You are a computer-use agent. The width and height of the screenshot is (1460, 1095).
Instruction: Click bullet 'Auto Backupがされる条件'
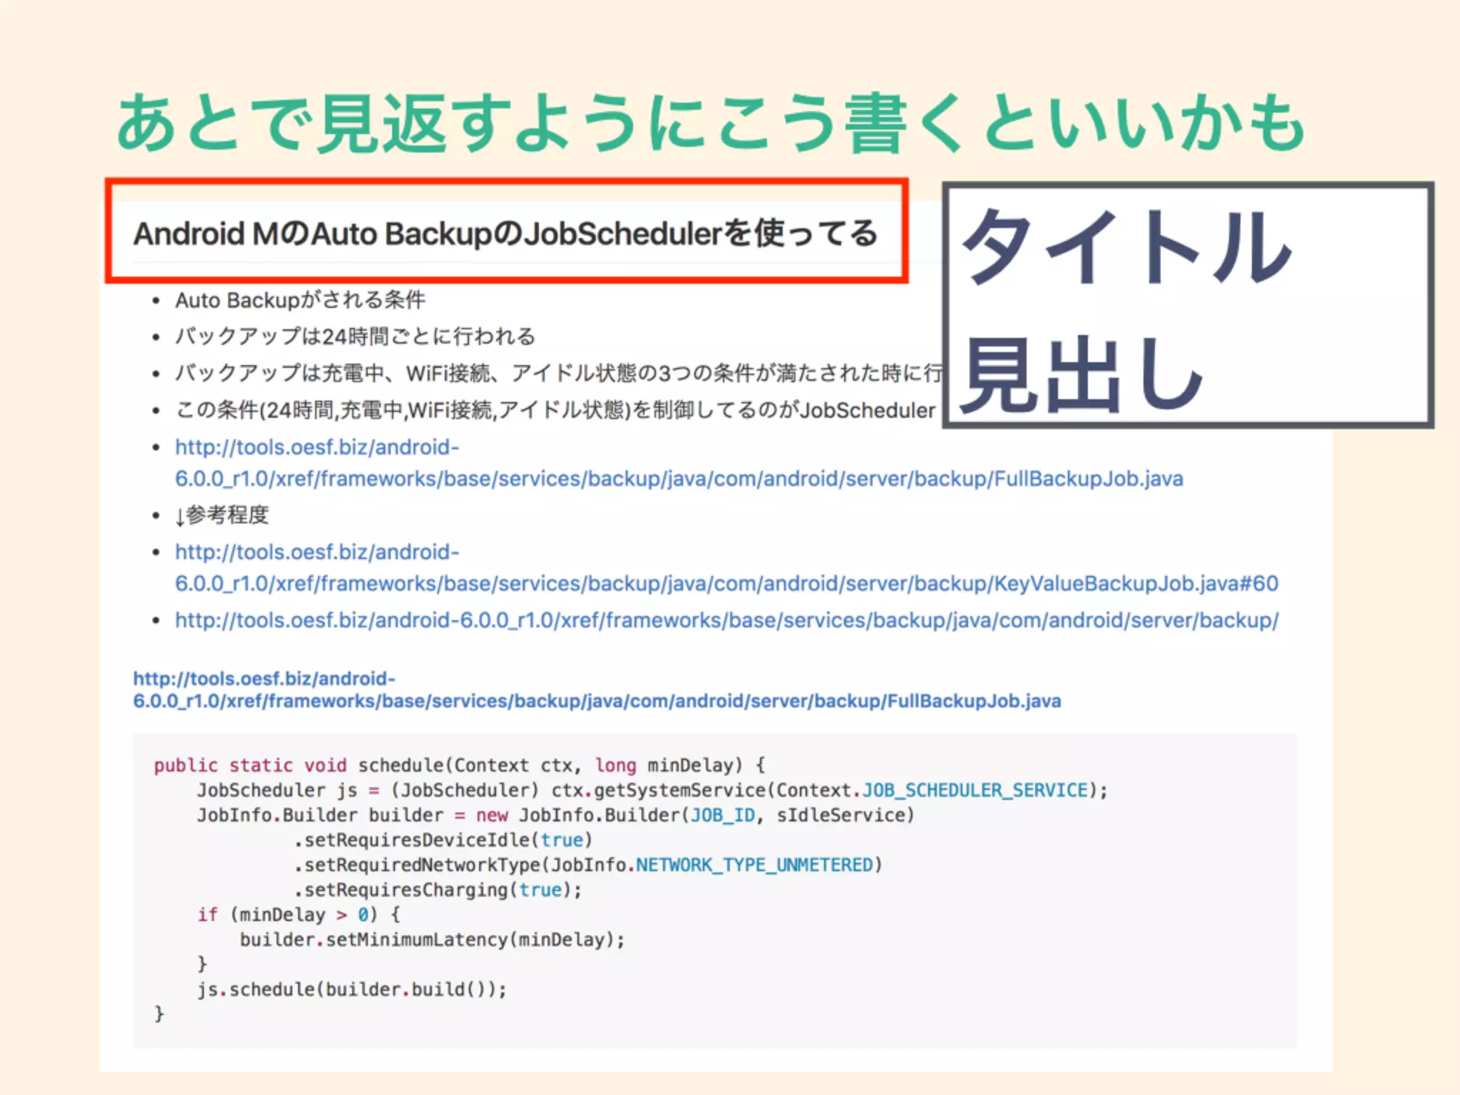pyautogui.click(x=300, y=300)
